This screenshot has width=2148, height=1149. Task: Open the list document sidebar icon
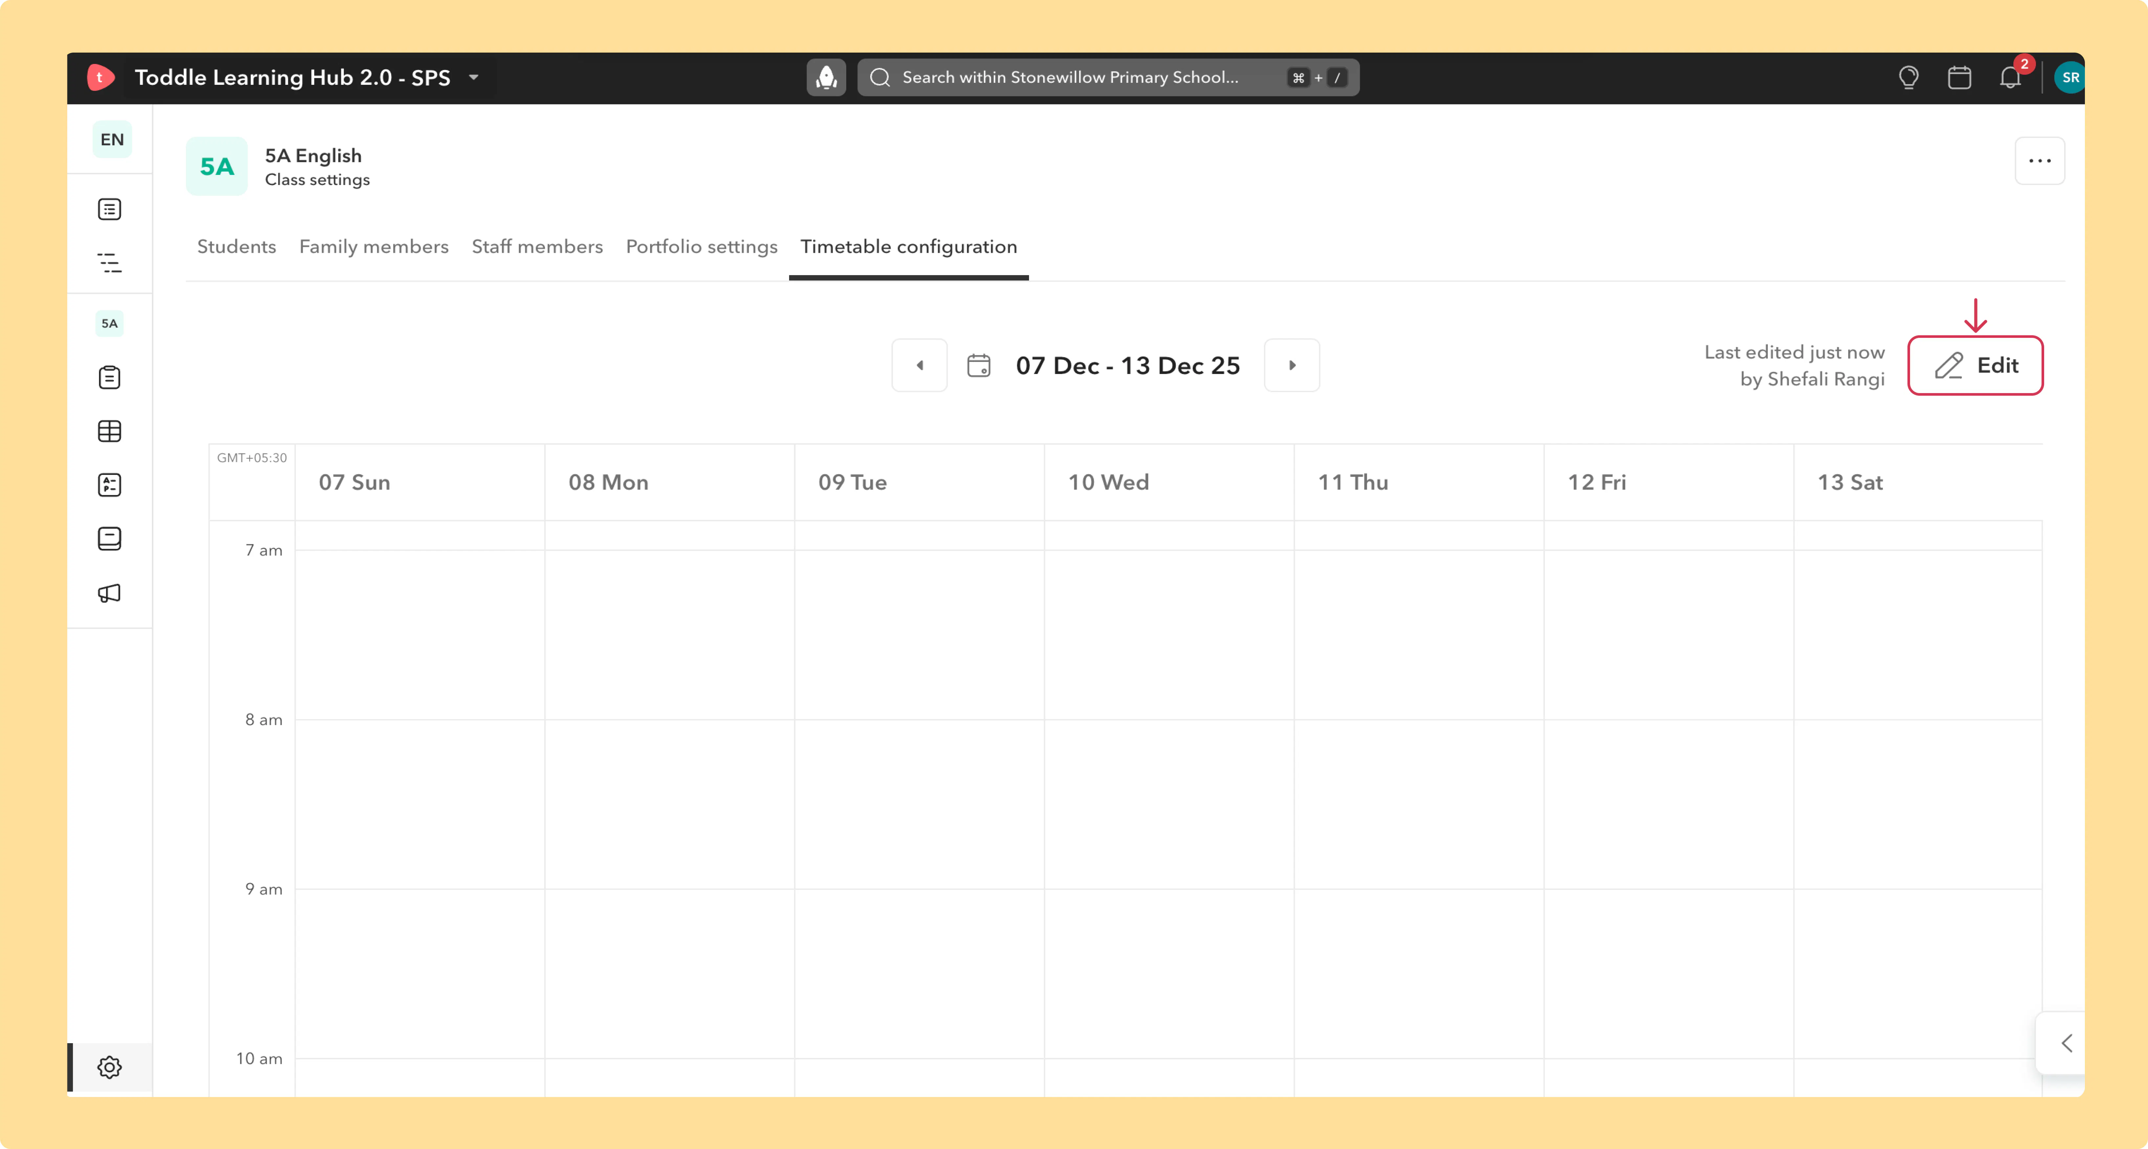[x=109, y=209]
